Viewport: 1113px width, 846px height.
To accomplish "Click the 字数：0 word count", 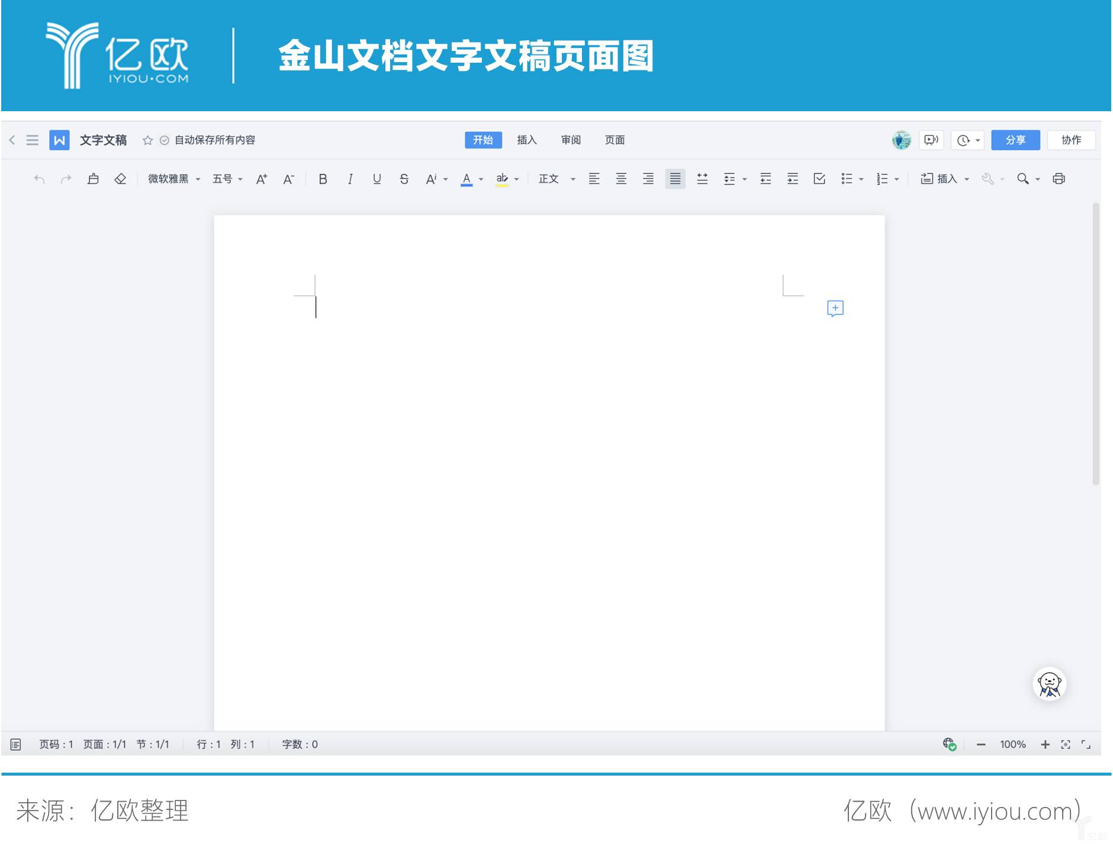I will coord(300,744).
